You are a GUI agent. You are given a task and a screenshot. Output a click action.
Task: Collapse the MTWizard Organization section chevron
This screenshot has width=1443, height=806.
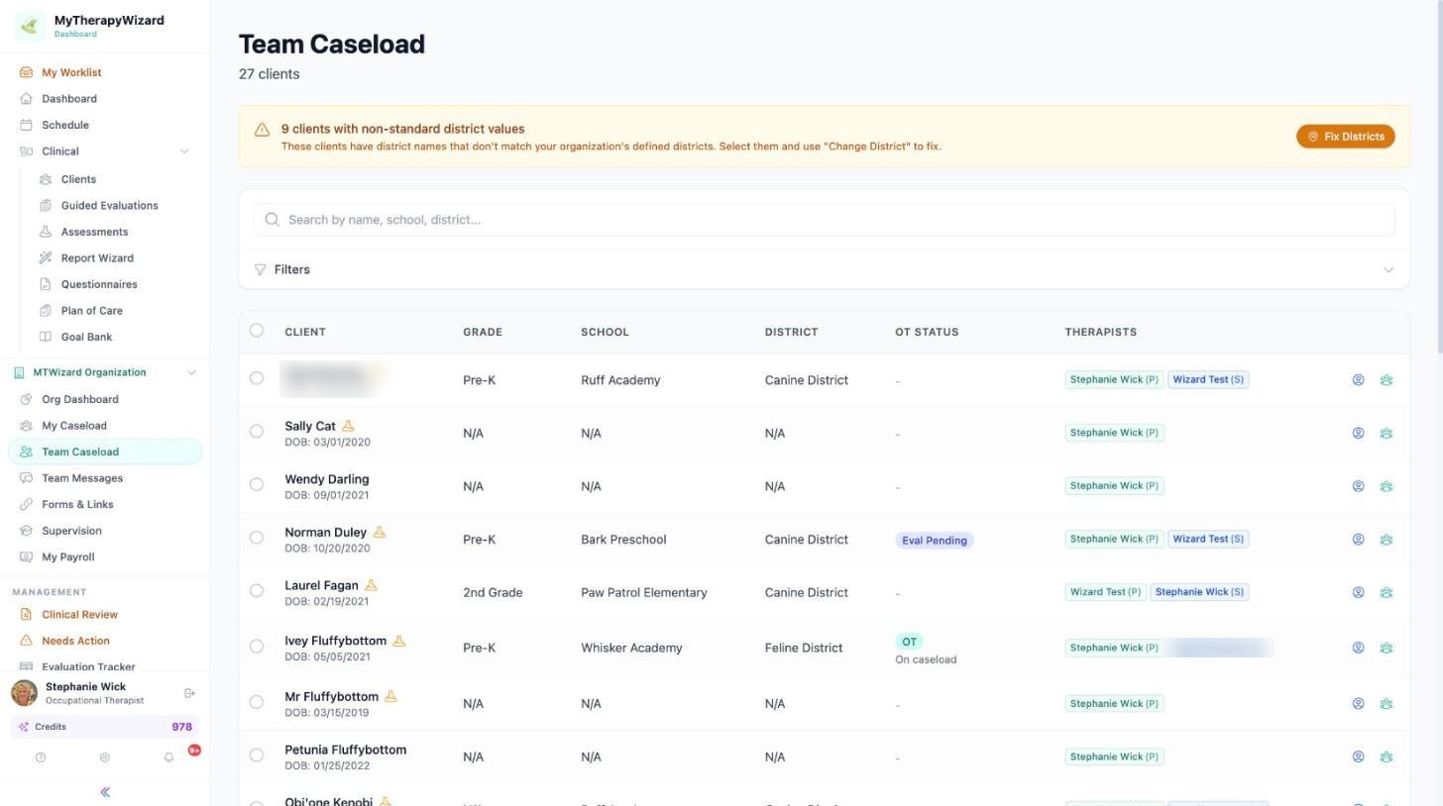[191, 372]
